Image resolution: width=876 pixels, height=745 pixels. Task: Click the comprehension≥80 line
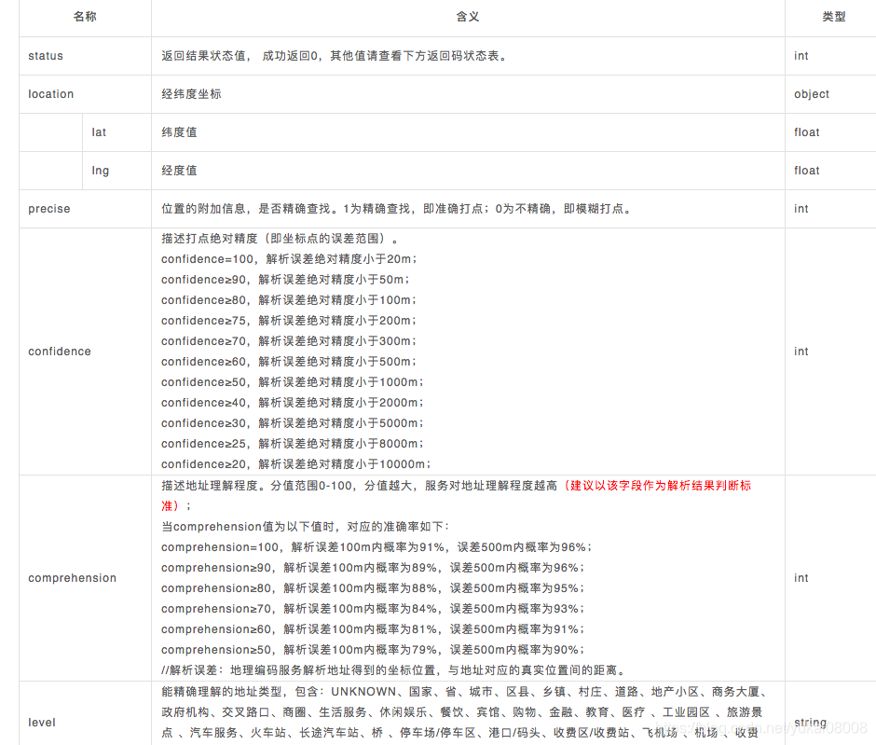[x=373, y=588]
